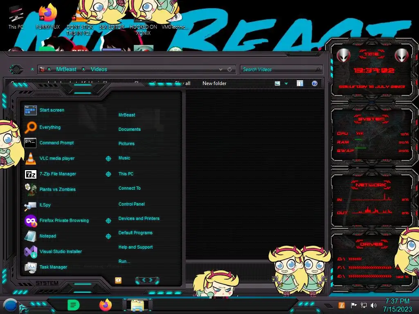The image size is (419, 314).
Task: Click the shutdown options arrows button
Action: tap(147, 280)
